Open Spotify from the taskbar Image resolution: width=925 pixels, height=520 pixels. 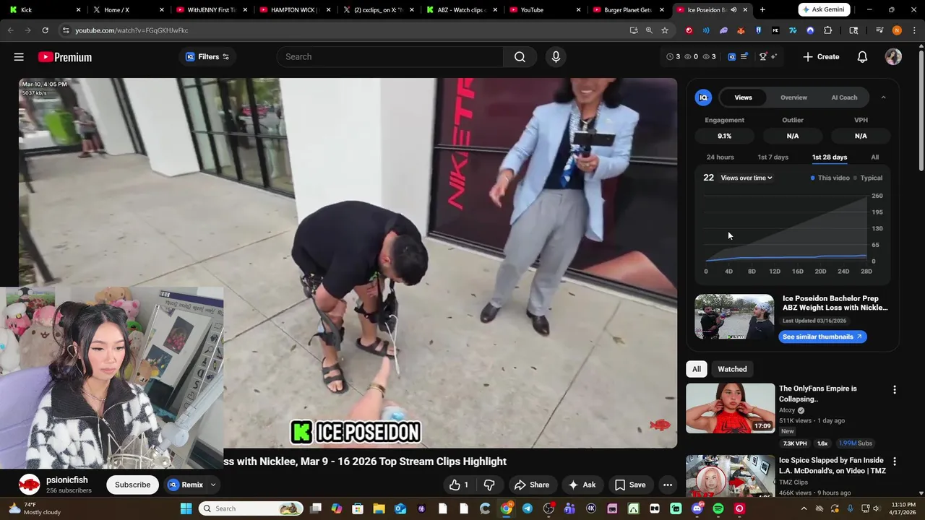point(718,508)
